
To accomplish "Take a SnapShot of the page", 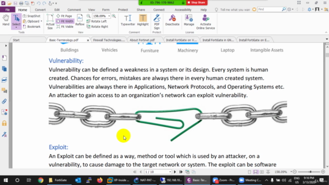I will (x=31, y=16).
